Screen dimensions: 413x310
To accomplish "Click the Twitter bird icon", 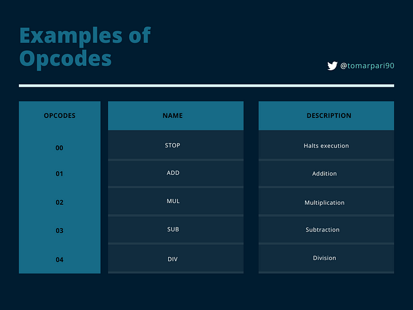I will click(x=332, y=66).
